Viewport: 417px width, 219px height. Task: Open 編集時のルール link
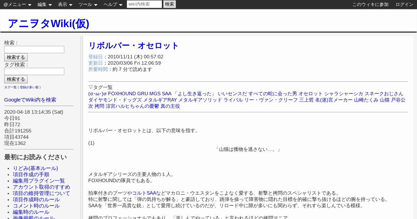coord(31,212)
